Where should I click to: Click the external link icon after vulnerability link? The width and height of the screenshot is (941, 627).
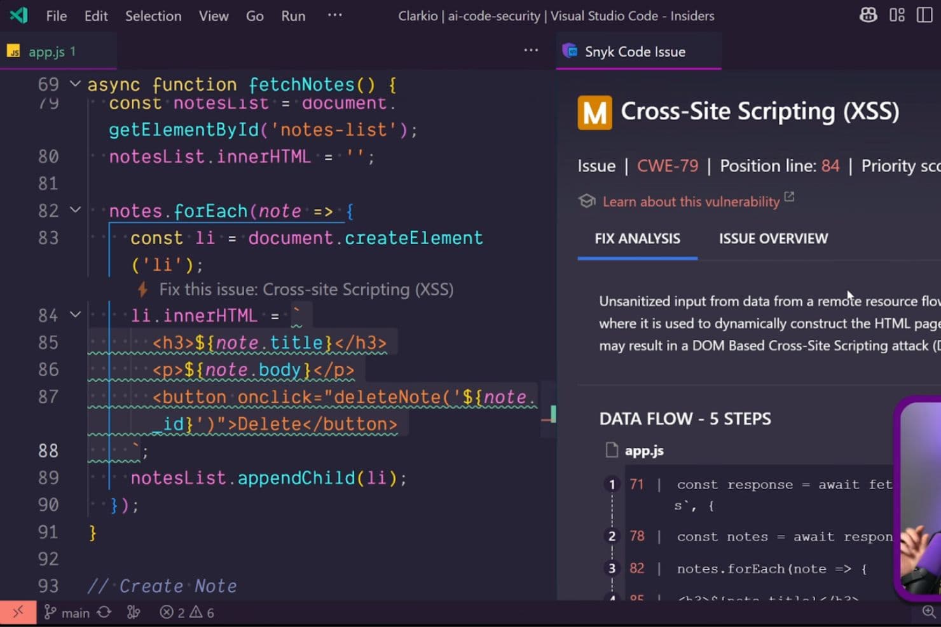coord(789,197)
